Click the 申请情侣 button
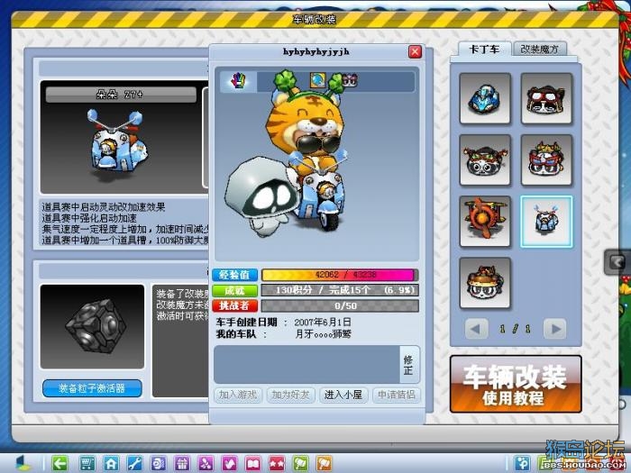 pyautogui.click(x=396, y=395)
